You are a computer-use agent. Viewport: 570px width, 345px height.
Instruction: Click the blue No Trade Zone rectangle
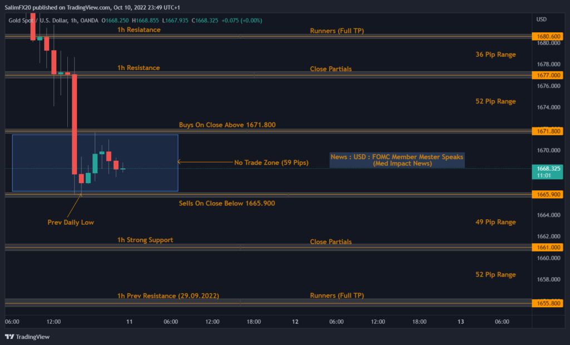(x=95, y=163)
